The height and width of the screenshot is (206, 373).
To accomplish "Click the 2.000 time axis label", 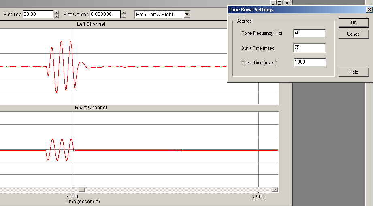I will (x=72, y=197).
